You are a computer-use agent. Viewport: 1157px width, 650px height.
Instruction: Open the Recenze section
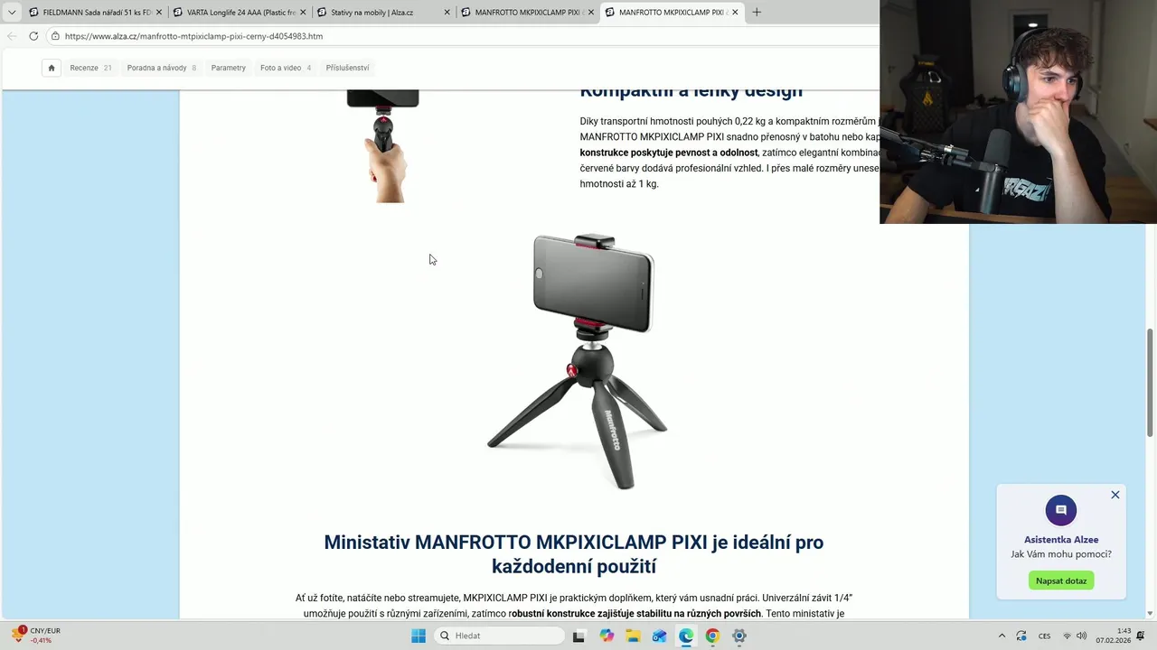pos(90,68)
